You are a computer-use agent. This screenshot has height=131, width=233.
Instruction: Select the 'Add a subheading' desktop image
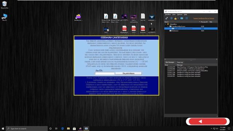pyautogui.click(x=134, y=19)
